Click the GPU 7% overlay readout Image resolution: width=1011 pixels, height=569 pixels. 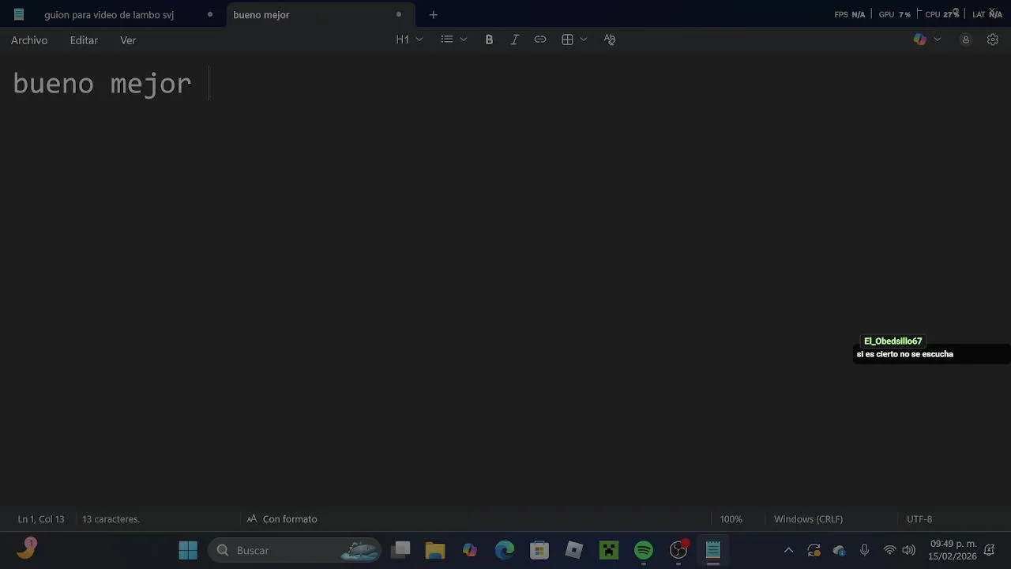[x=894, y=14]
